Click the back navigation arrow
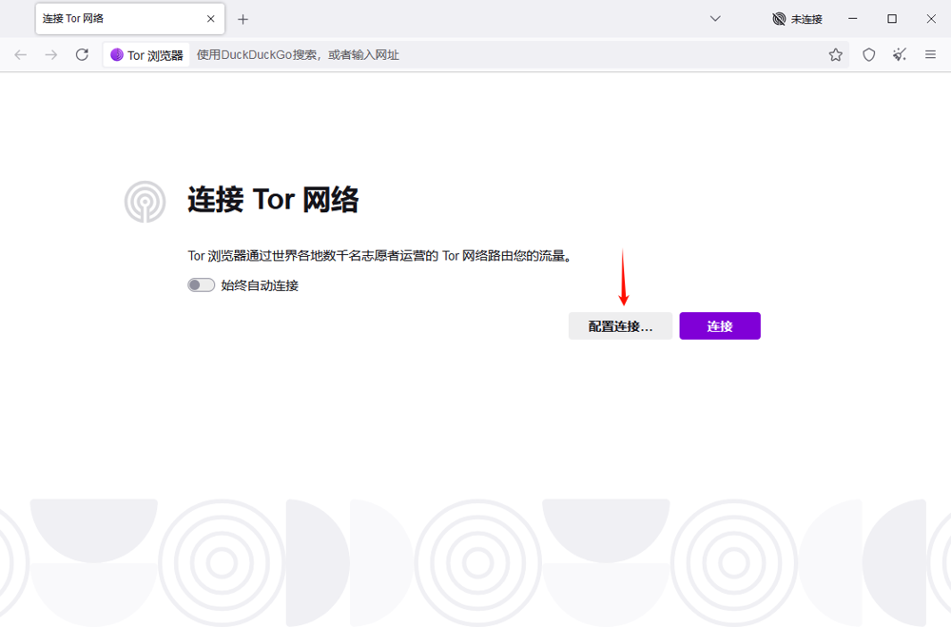This screenshot has width=951, height=627. (21, 55)
